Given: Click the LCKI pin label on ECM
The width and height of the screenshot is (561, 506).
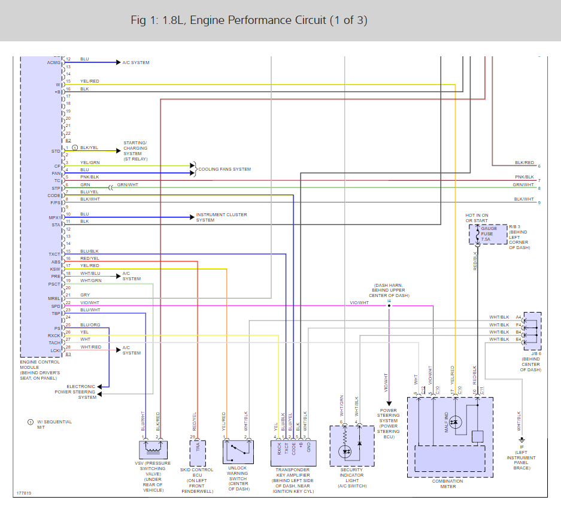Looking at the screenshot, I should tap(56, 351).
